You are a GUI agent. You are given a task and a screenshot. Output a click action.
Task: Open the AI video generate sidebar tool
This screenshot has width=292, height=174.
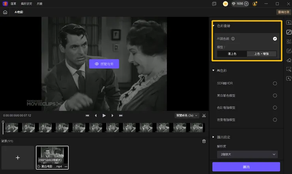(289, 79)
